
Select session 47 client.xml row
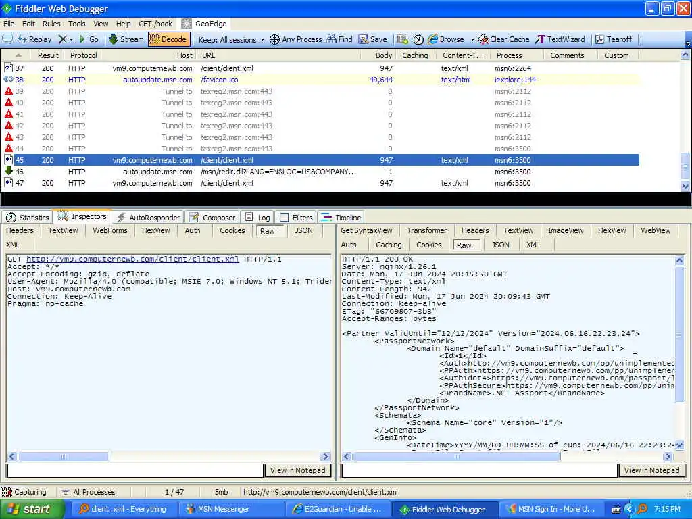320,183
